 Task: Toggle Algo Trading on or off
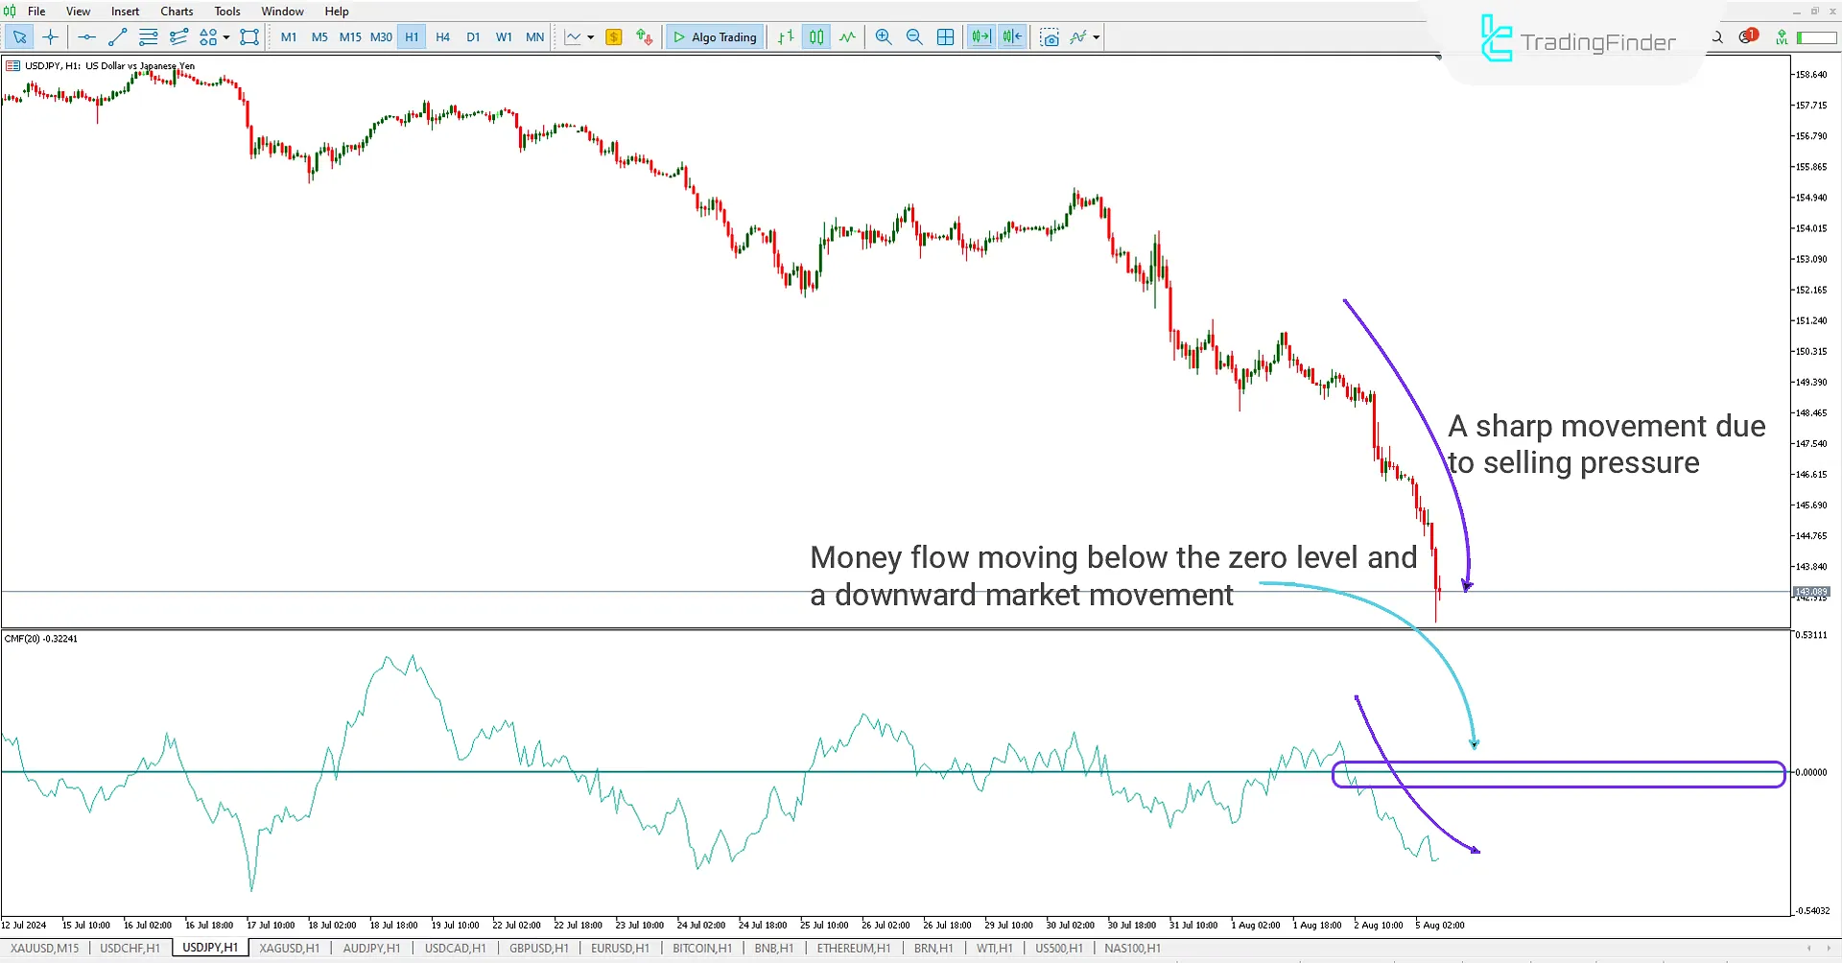(714, 36)
